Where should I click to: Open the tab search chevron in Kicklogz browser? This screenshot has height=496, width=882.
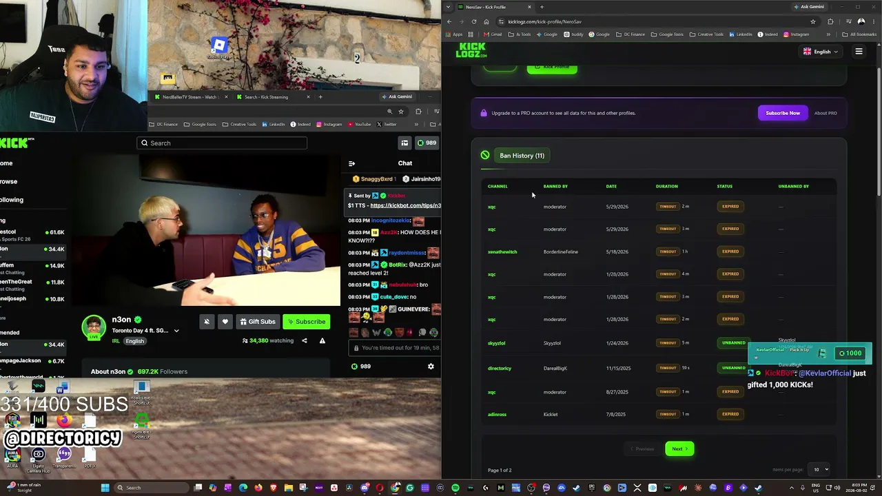coord(449,7)
